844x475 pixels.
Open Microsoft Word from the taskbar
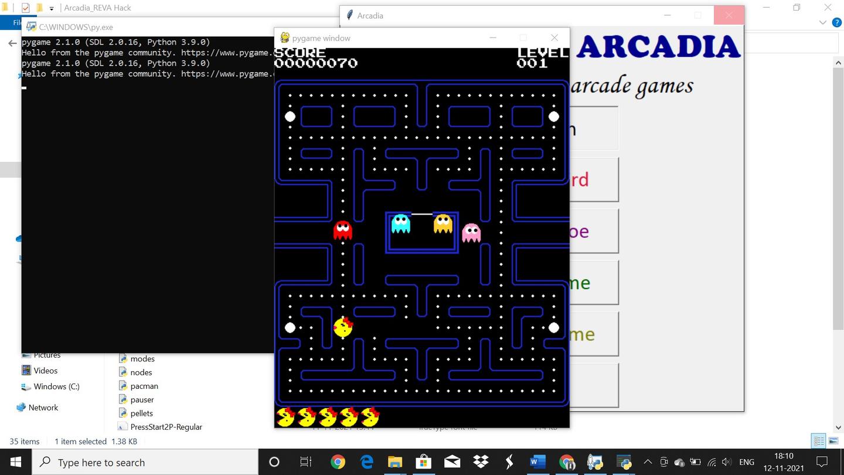tap(537, 462)
